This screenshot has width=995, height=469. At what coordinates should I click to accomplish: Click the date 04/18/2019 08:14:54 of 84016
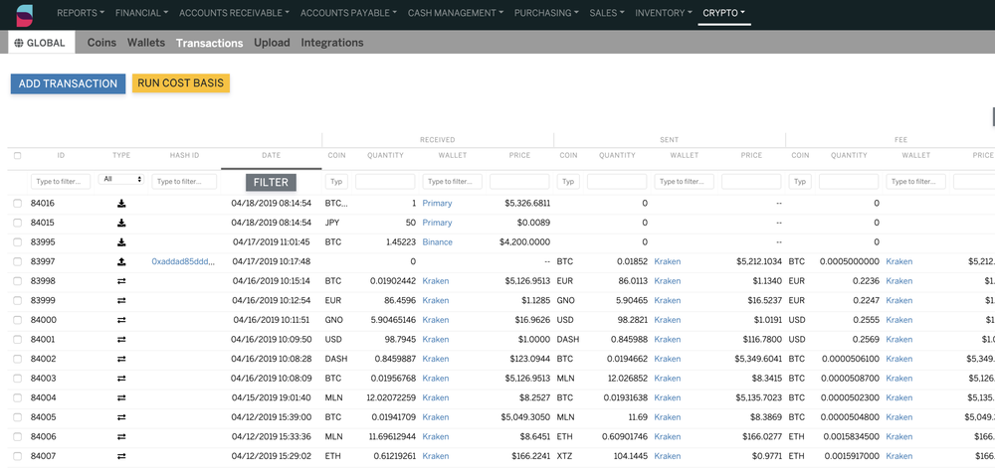click(x=271, y=204)
